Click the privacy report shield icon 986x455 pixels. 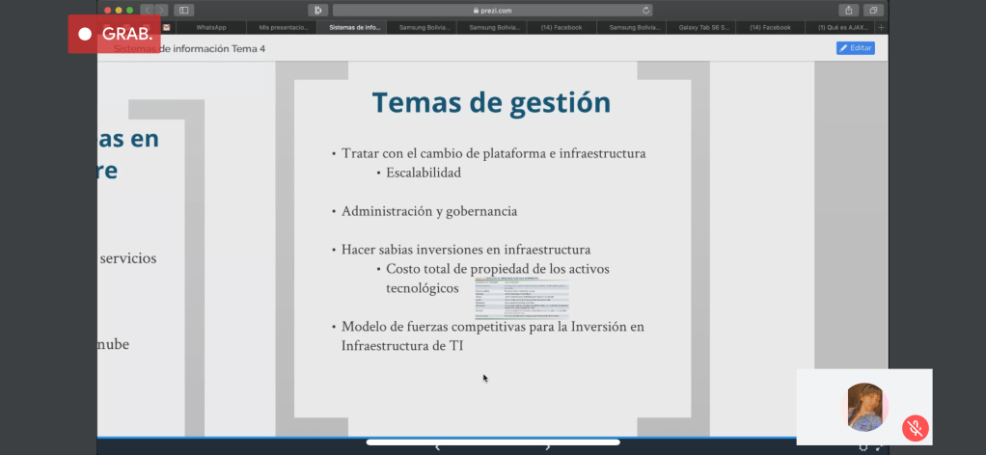pyautogui.click(x=317, y=10)
